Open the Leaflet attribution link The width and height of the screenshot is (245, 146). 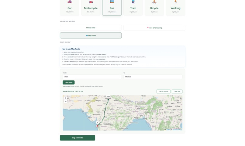[167, 130]
